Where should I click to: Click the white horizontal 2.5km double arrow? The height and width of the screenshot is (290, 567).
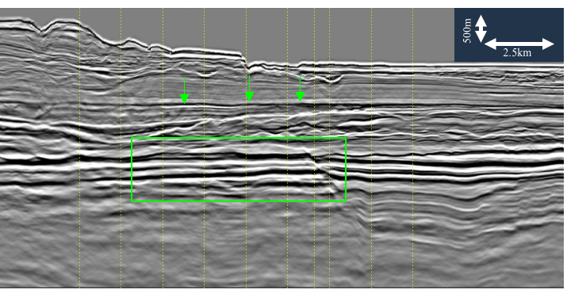click(519, 44)
